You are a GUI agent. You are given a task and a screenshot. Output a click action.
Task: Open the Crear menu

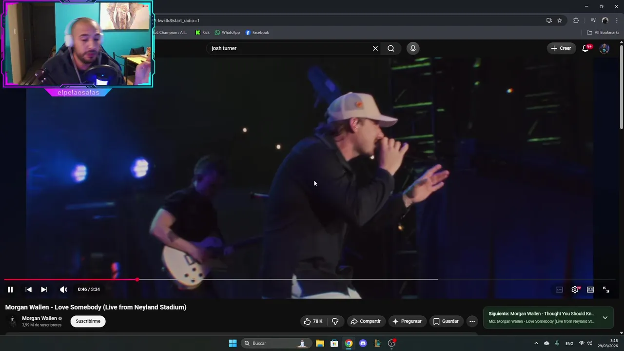561,48
